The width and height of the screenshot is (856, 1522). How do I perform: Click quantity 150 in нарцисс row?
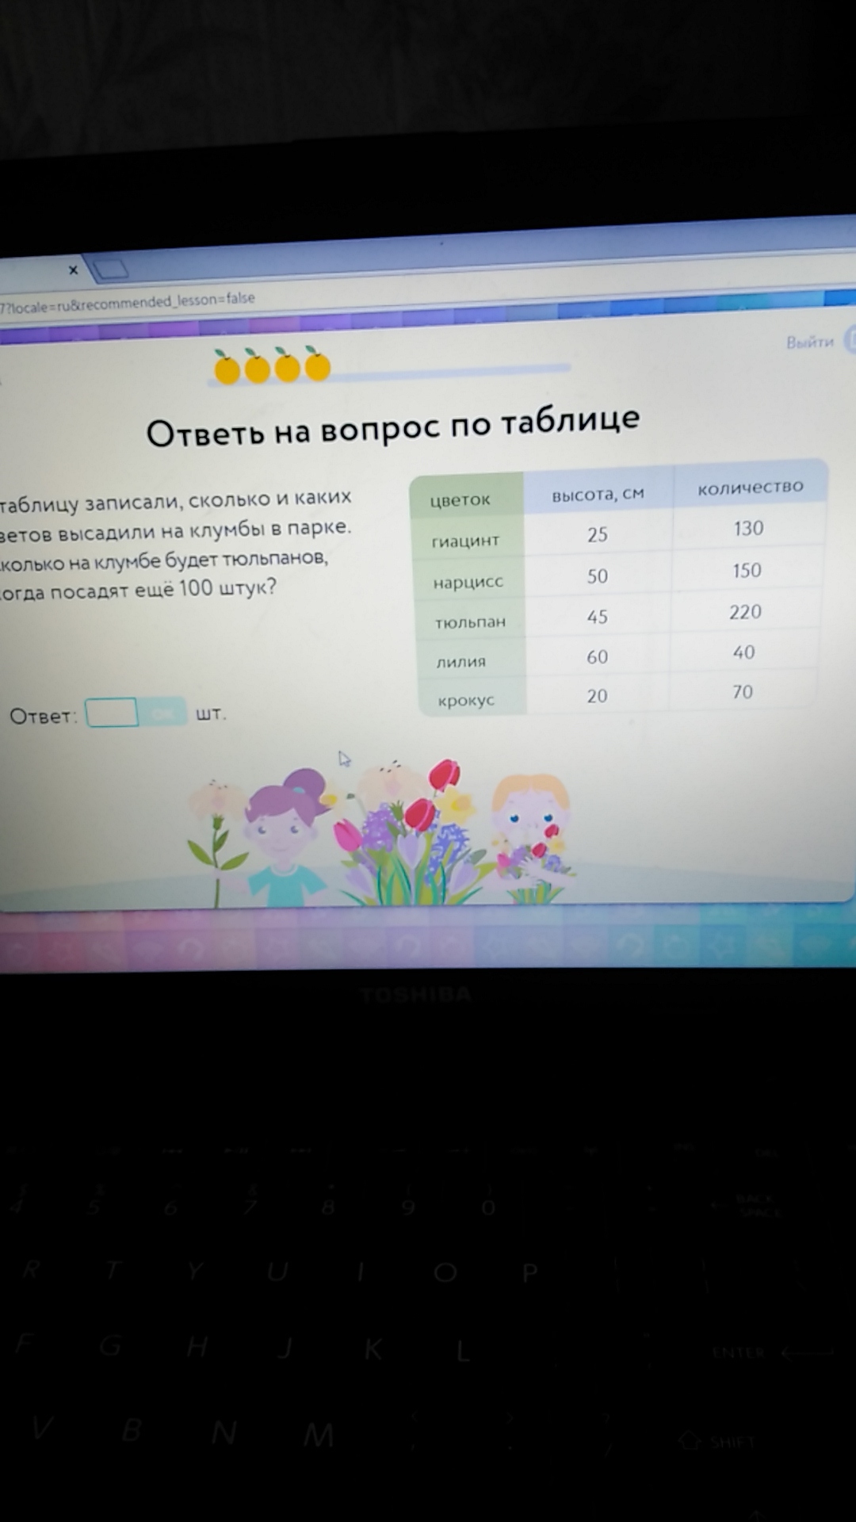point(747,571)
